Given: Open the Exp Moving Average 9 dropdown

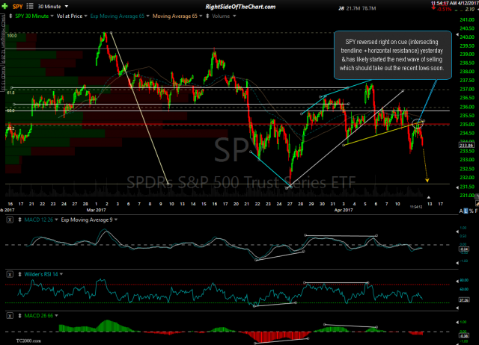Looking at the screenshot, I should (x=116, y=220).
